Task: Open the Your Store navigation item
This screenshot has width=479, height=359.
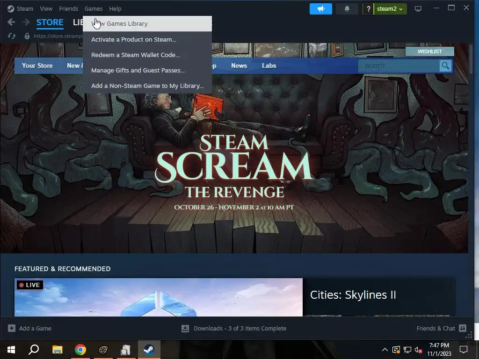Action: [x=37, y=65]
